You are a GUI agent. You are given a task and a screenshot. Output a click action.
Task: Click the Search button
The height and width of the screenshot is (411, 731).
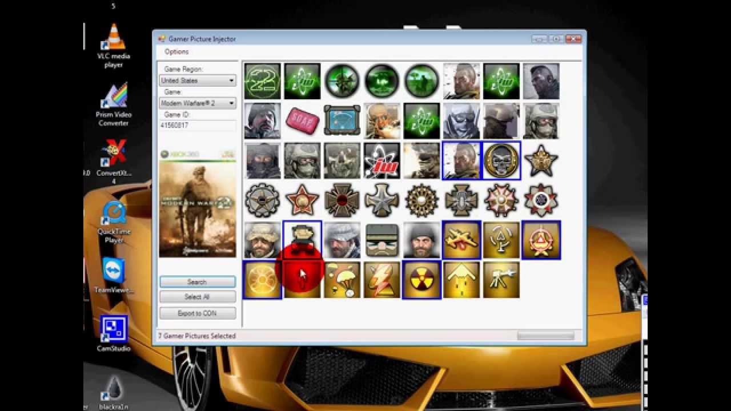click(197, 282)
